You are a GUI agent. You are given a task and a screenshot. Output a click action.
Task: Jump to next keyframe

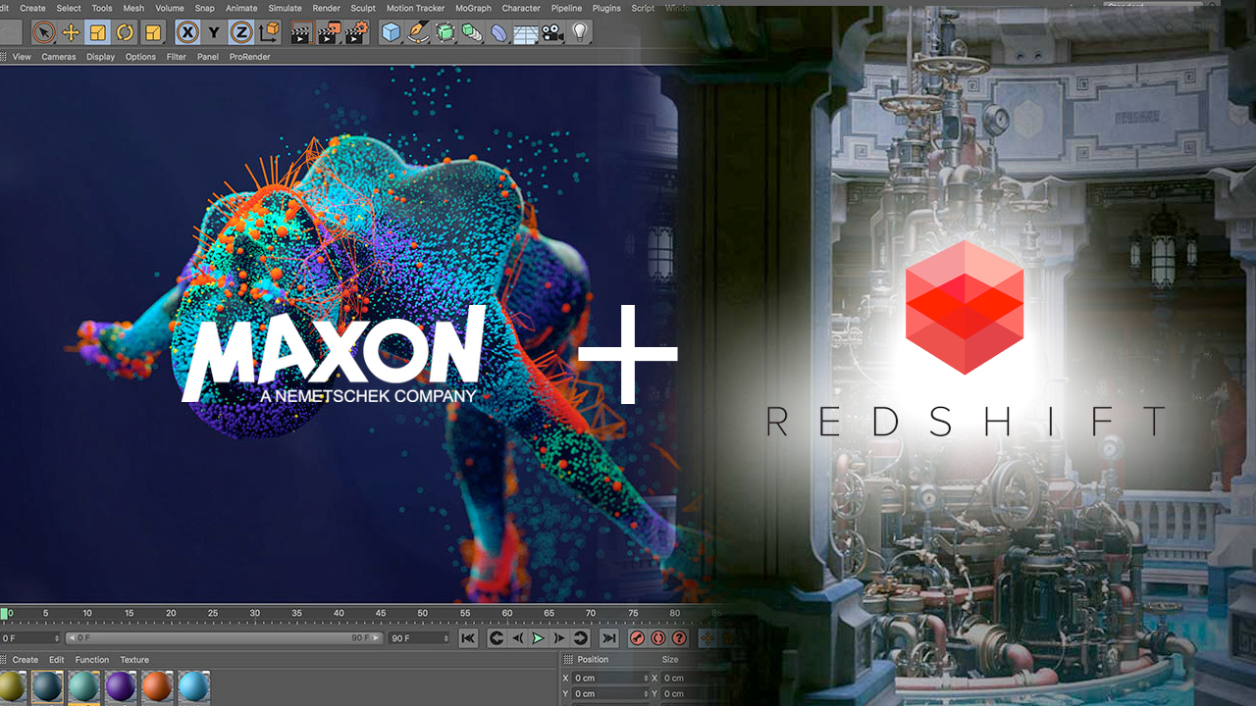click(x=581, y=638)
